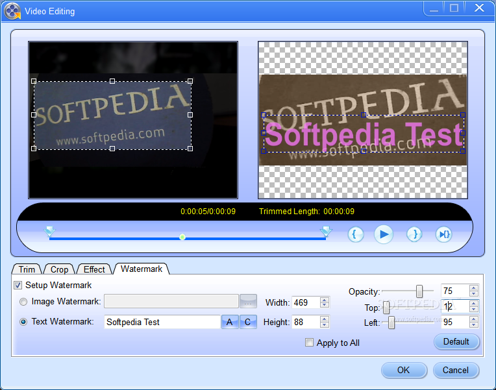Decrease Height with the down arrow
Viewport: 496px width, 390px height.
click(324, 325)
